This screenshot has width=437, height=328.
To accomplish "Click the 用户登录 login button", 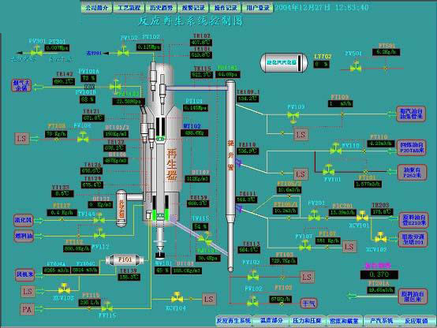I will click(x=258, y=8).
